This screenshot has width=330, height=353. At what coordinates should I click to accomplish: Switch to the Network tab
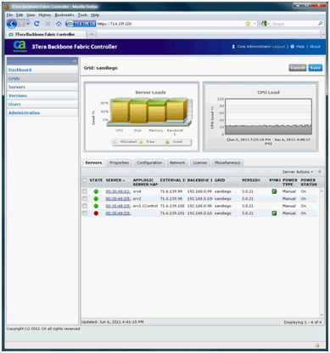[x=177, y=162]
